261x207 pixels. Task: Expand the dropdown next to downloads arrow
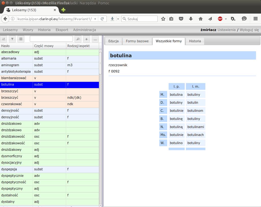pyautogui.click(x=118, y=19)
